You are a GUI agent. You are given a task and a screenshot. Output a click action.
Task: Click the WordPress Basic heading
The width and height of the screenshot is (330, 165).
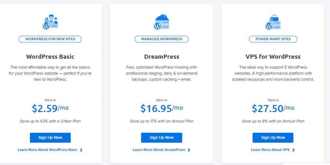tap(50, 57)
